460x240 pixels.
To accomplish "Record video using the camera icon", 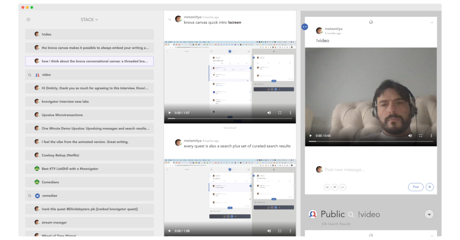I will [x=335, y=187].
